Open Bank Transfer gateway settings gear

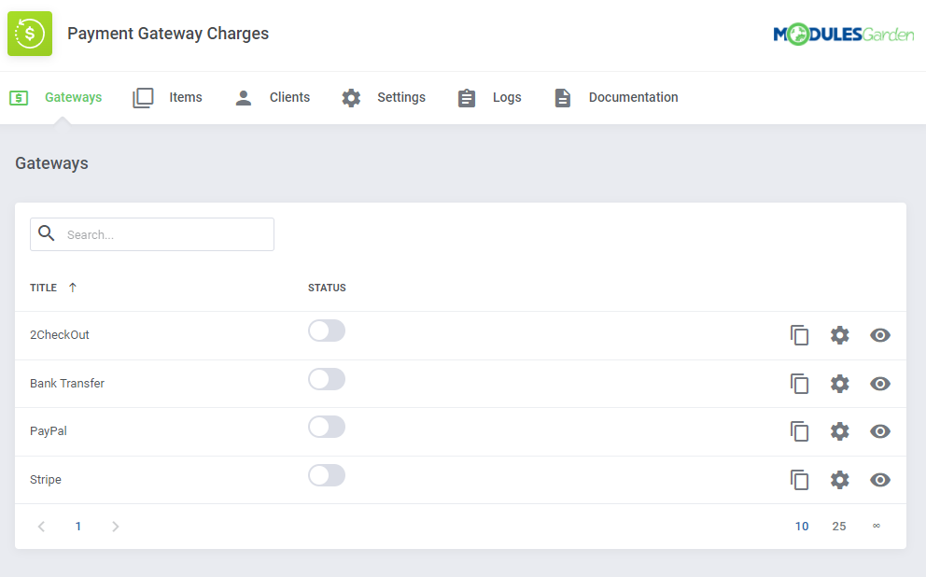839,384
